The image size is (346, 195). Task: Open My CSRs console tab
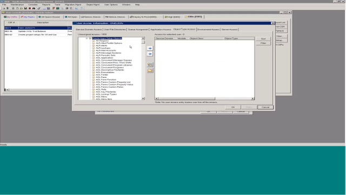coord(10,17)
